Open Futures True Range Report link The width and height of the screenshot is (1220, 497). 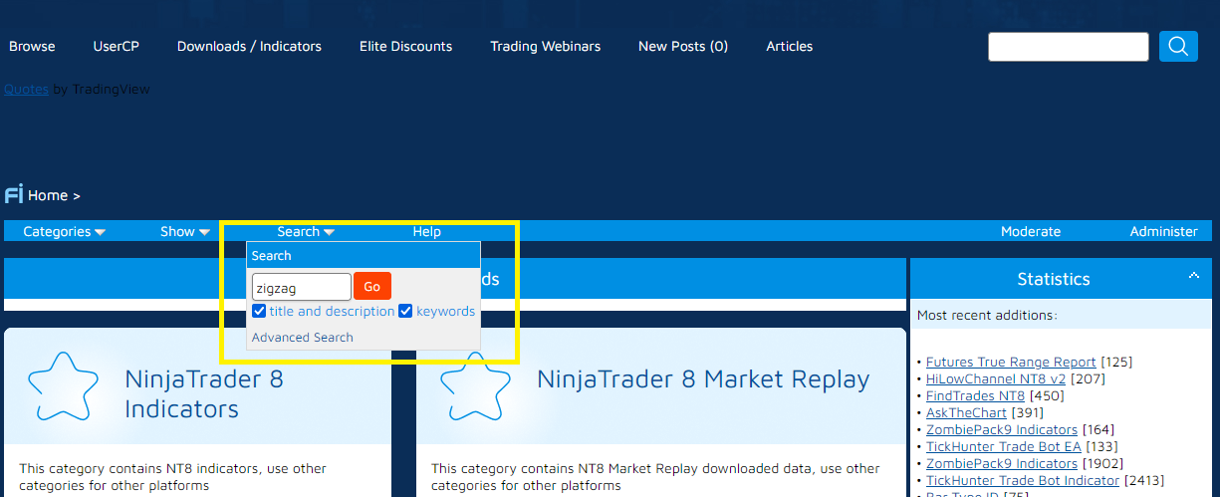coord(1011,362)
